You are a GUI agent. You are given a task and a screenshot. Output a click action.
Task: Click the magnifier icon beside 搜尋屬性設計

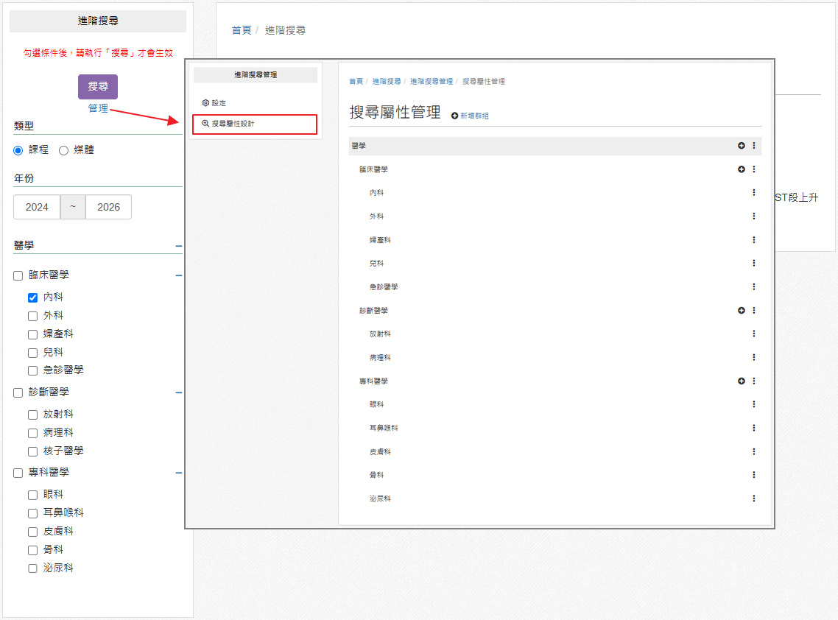(205, 124)
